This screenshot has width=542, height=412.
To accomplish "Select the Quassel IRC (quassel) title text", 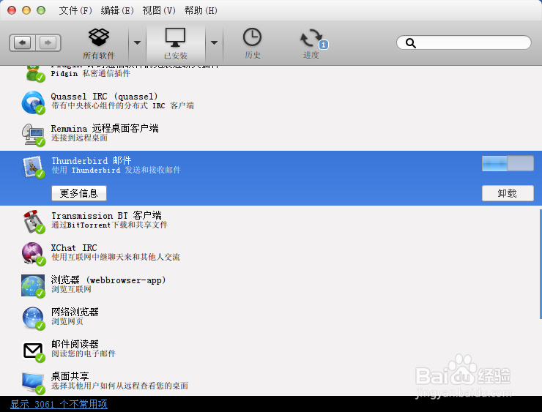I will tap(105, 97).
